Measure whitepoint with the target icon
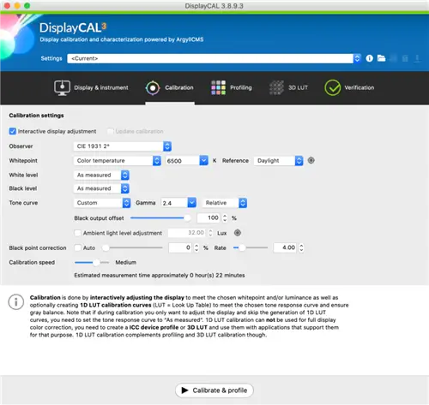 click(x=311, y=160)
